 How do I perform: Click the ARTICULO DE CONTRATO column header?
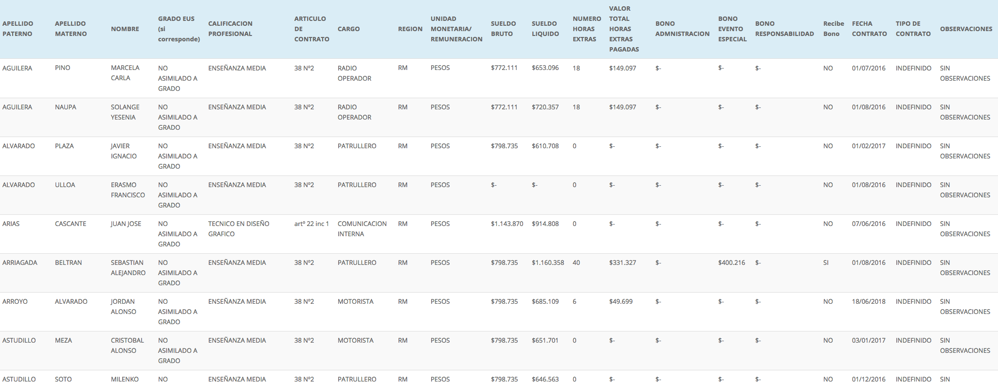coord(312,29)
